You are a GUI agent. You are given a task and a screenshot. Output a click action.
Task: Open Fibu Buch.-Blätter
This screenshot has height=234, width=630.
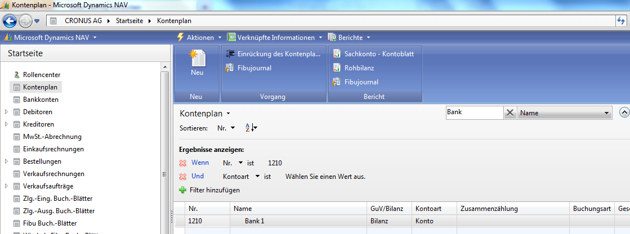pyautogui.click(x=50, y=223)
